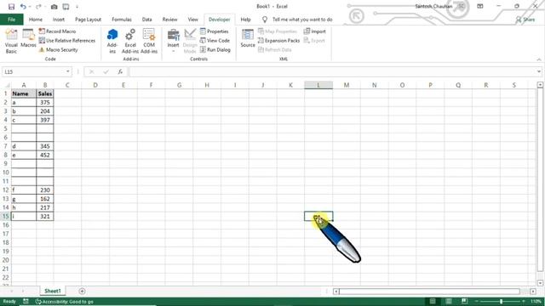The height and width of the screenshot is (306, 545).
Task: Switch to Page Layout view in status bar
Action: click(449, 301)
